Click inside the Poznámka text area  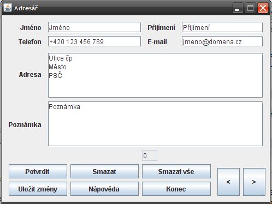(155, 124)
